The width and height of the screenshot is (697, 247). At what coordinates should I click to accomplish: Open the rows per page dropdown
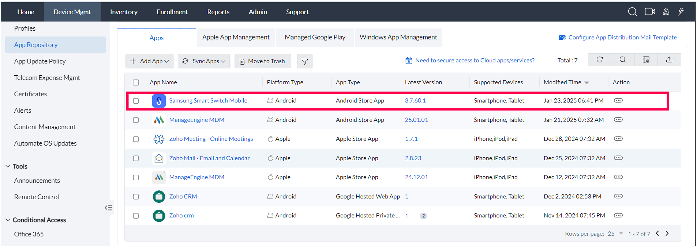tap(616, 234)
